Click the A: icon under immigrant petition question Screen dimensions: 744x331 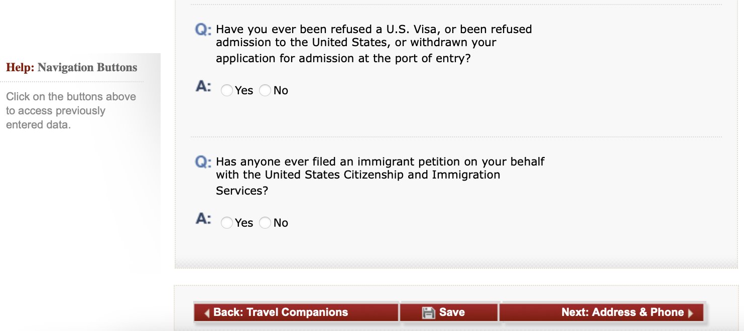pyautogui.click(x=203, y=219)
